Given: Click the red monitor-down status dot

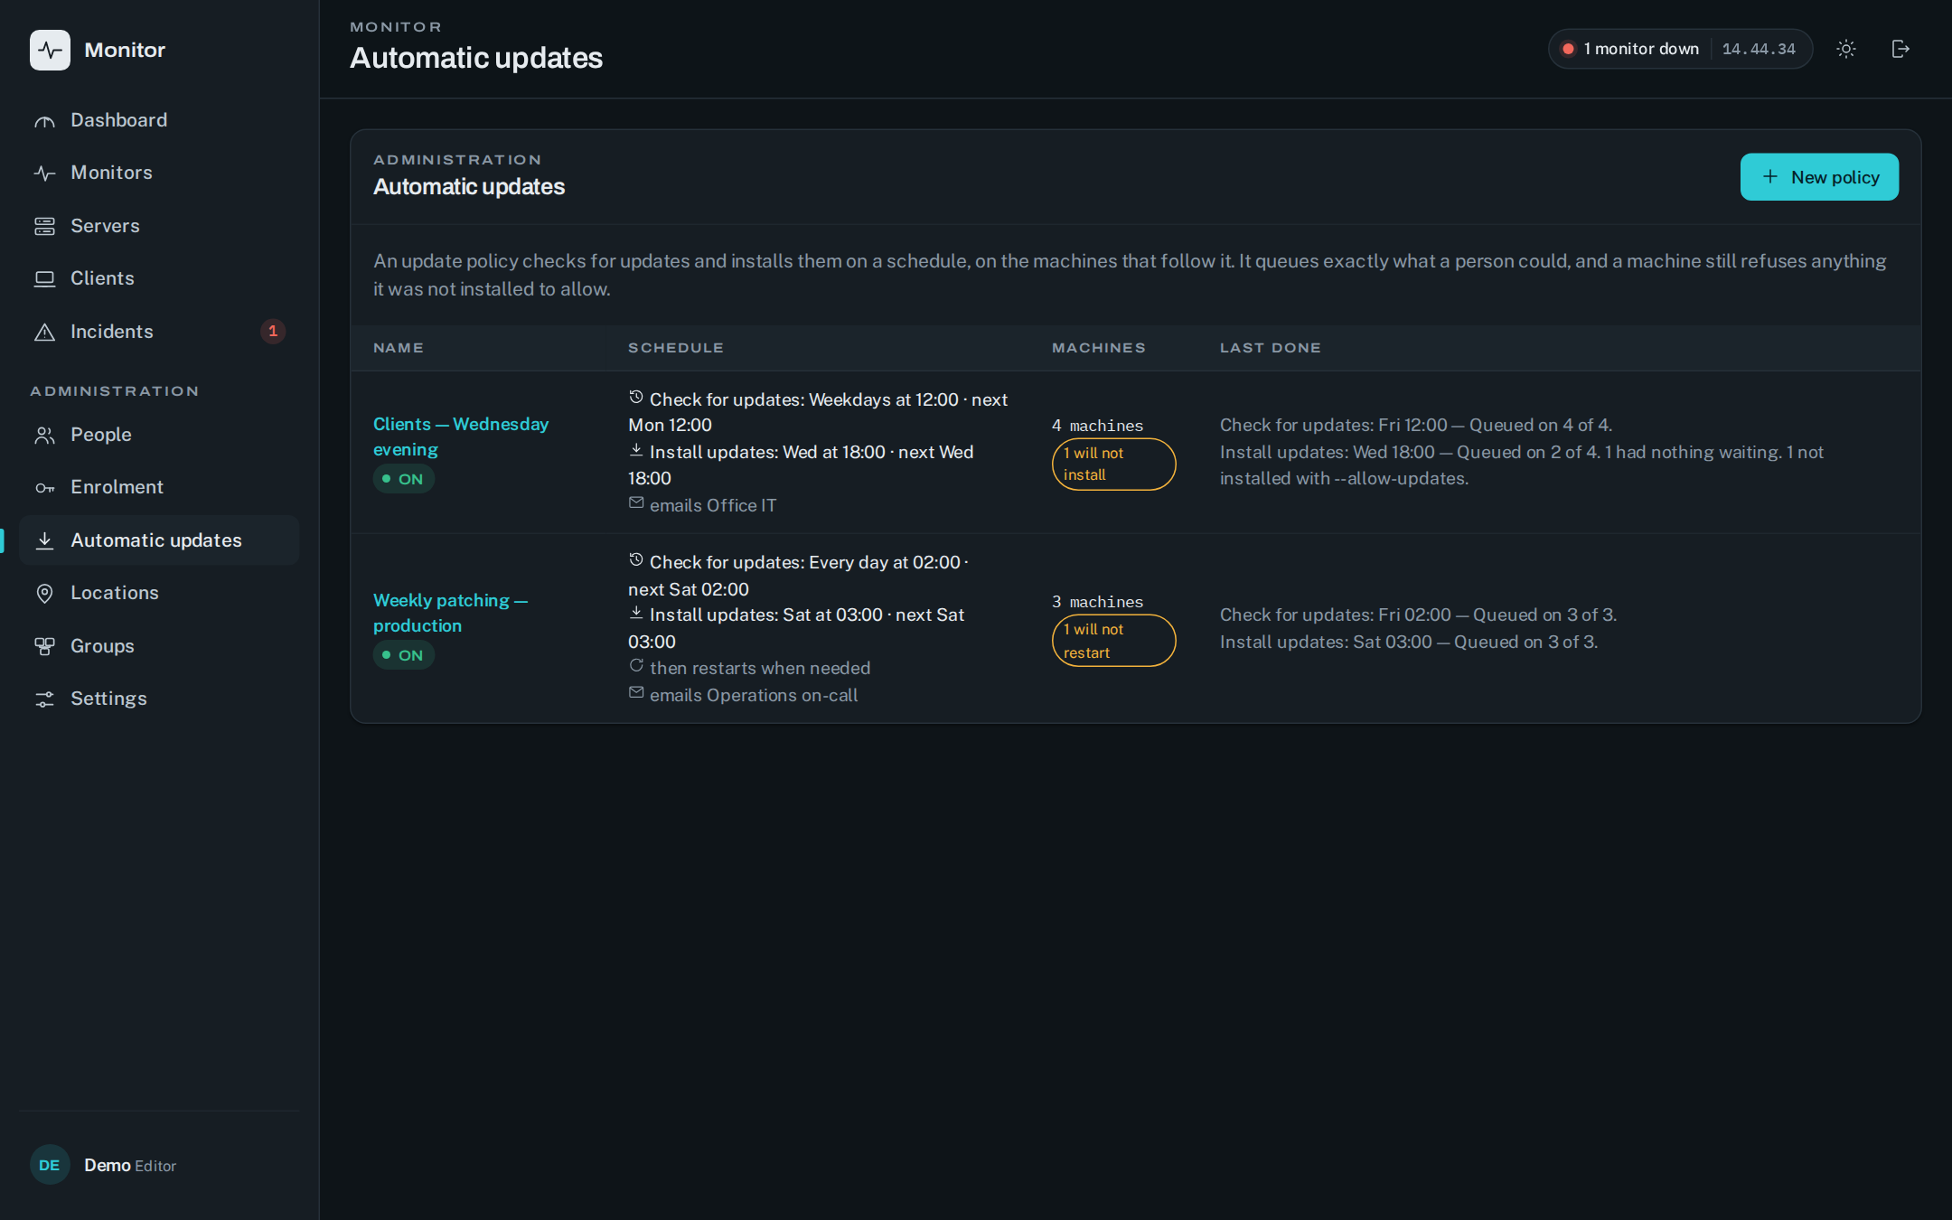Looking at the screenshot, I should [1569, 49].
